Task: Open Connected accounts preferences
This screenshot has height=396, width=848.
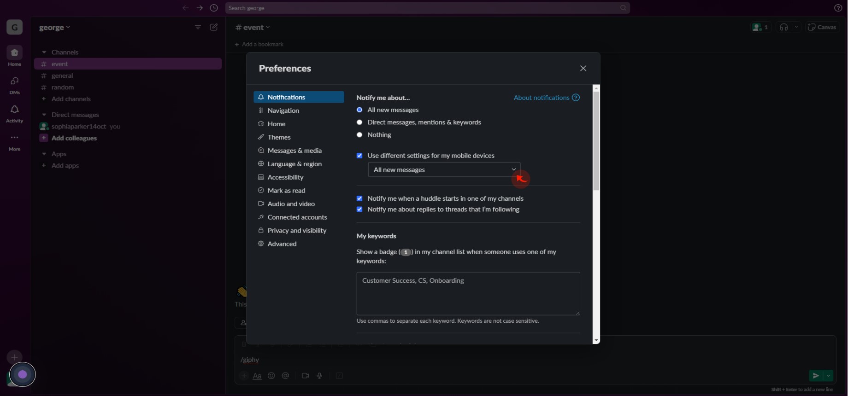Action: 299,217
